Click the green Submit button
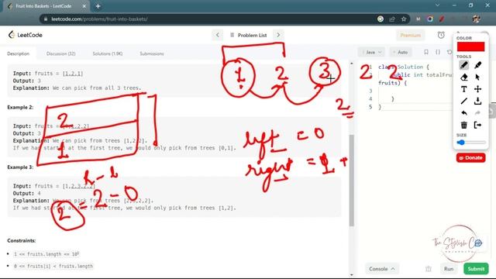 tap(476, 269)
